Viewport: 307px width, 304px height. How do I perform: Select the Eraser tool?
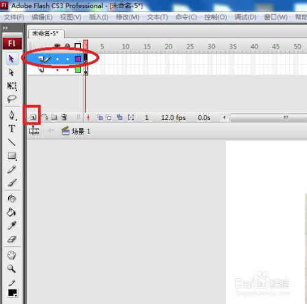tap(12, 239)
